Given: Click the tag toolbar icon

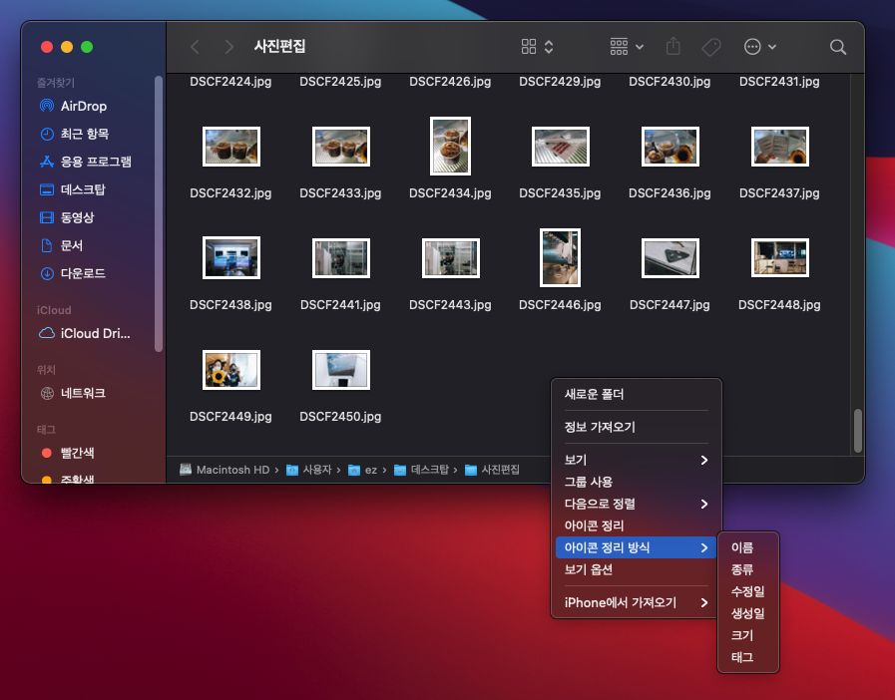Looking at the screenshot, I should 711,47.
